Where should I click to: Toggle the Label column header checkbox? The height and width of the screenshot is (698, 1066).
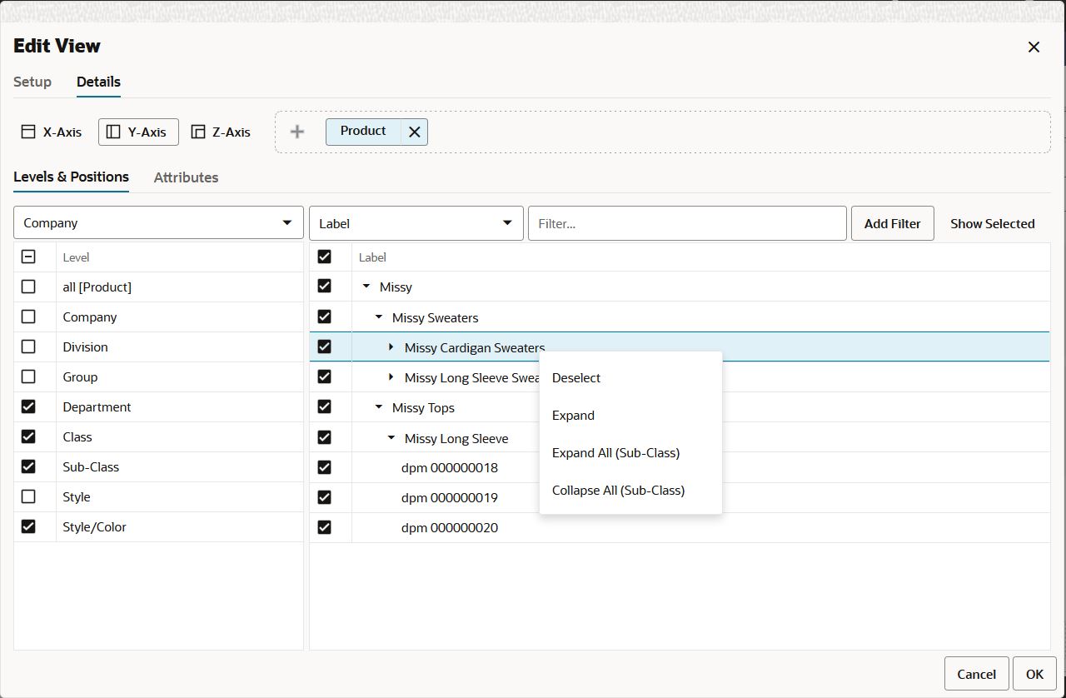[x=325, y=257]
